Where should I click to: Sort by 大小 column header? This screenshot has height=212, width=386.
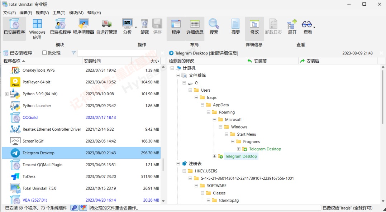pos(146,61)
